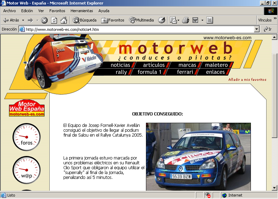The height and width of the screenshot is (199, 278).
Task: Expand the Mail button dropdown arrow
Action: [x=178, y=20]
